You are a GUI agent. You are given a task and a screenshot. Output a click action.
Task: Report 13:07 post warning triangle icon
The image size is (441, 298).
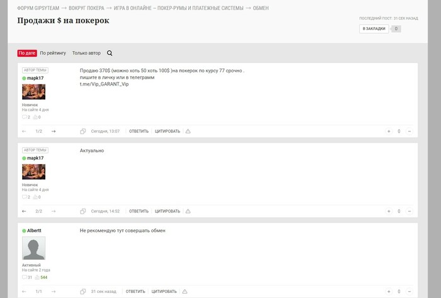coord(188,131)
